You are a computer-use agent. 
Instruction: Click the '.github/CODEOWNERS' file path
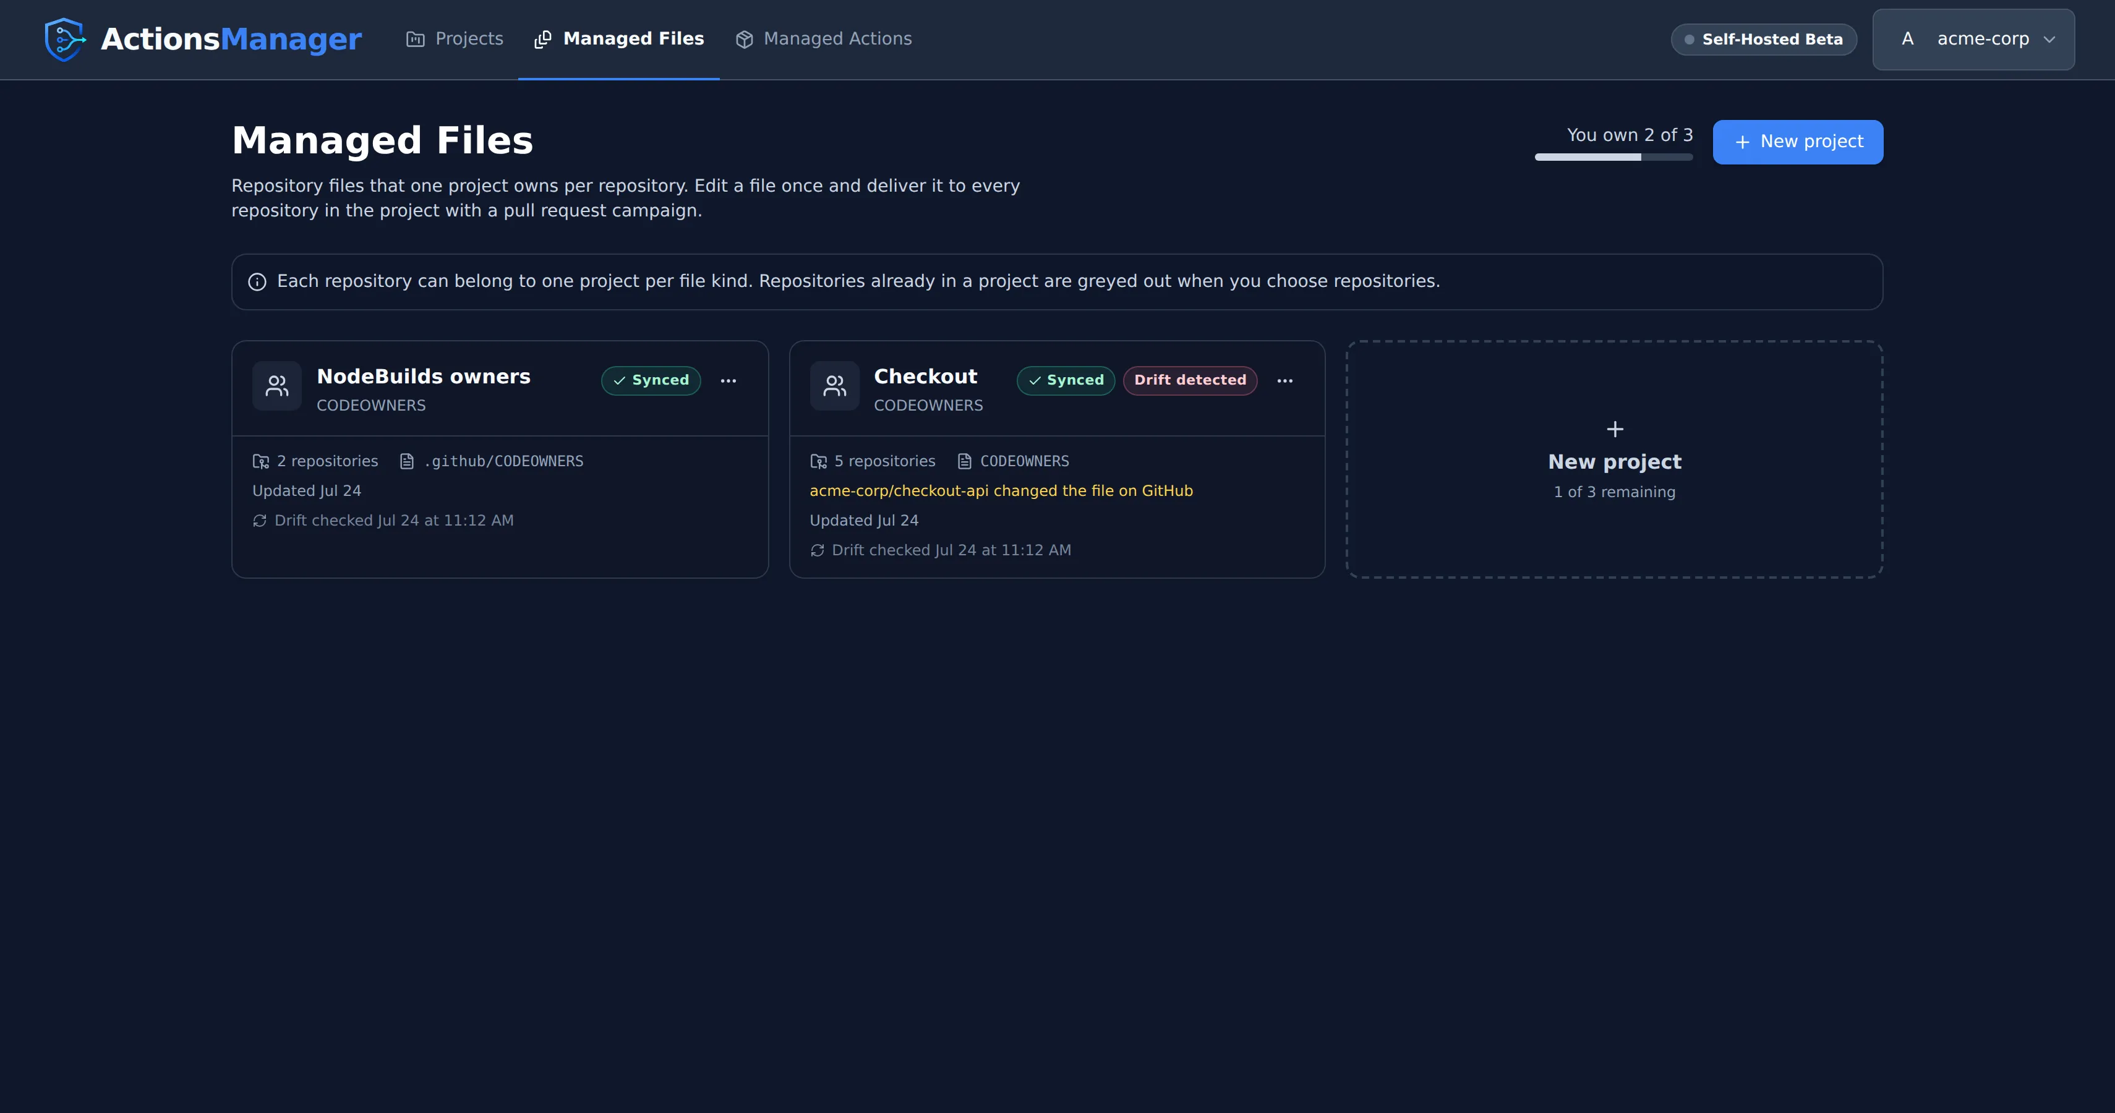coord(503,461)
